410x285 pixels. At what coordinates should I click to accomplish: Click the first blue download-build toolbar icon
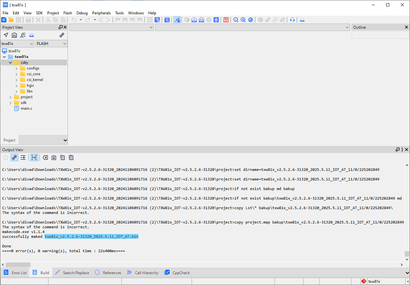(x=194, y=20)
